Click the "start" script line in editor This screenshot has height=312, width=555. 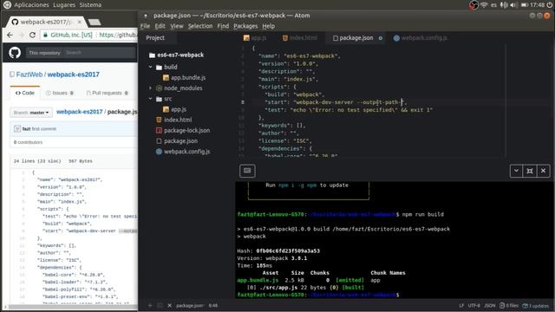point(336,102)
